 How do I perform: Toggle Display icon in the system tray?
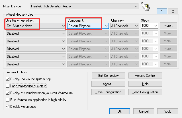[7, 79]
